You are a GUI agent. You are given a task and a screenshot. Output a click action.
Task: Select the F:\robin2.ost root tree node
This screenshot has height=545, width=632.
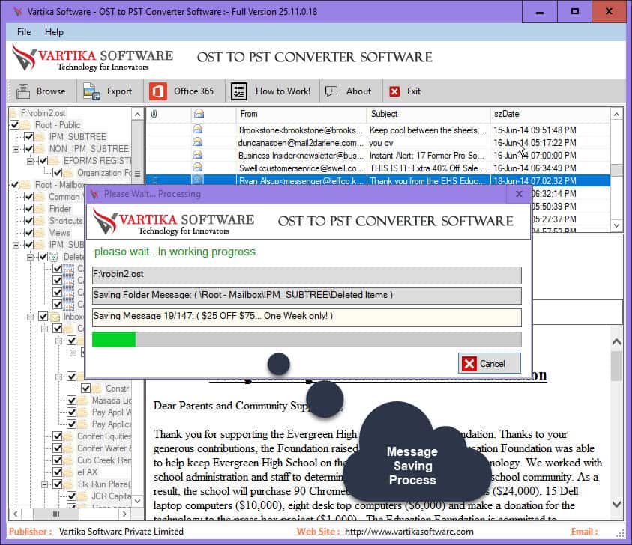[x=43, y=113]
